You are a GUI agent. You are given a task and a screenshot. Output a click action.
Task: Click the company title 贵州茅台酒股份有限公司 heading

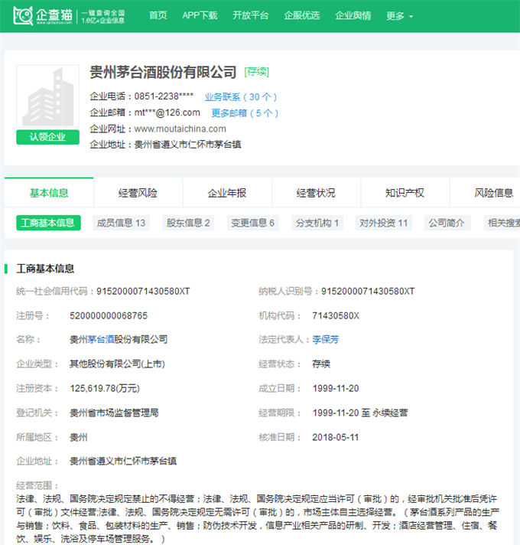tap(163, 72)
